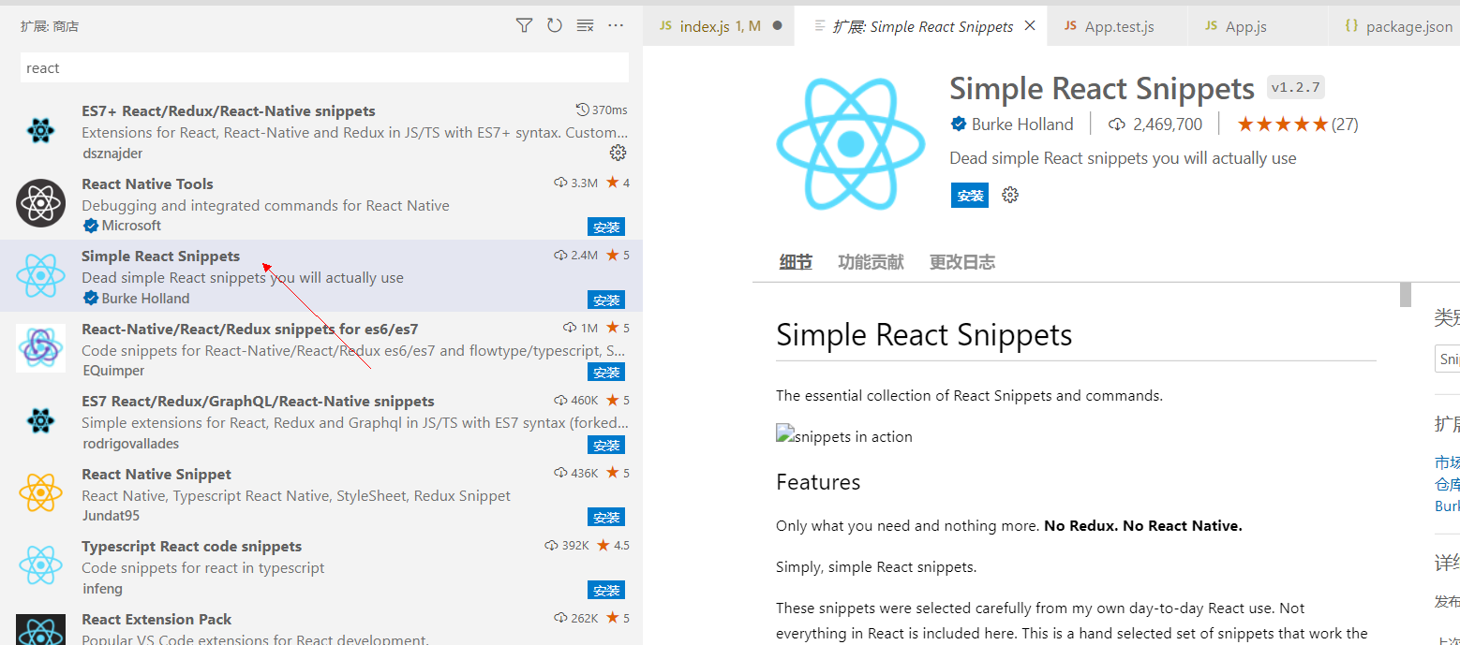Activate the Simple React Snippets extension tab
This screenshot has height=645, width=1460.
[x=921, y=26]
